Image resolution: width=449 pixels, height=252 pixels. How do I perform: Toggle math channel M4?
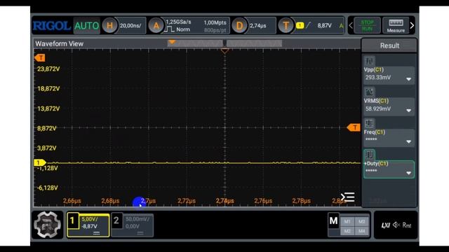tap(362, 231)
